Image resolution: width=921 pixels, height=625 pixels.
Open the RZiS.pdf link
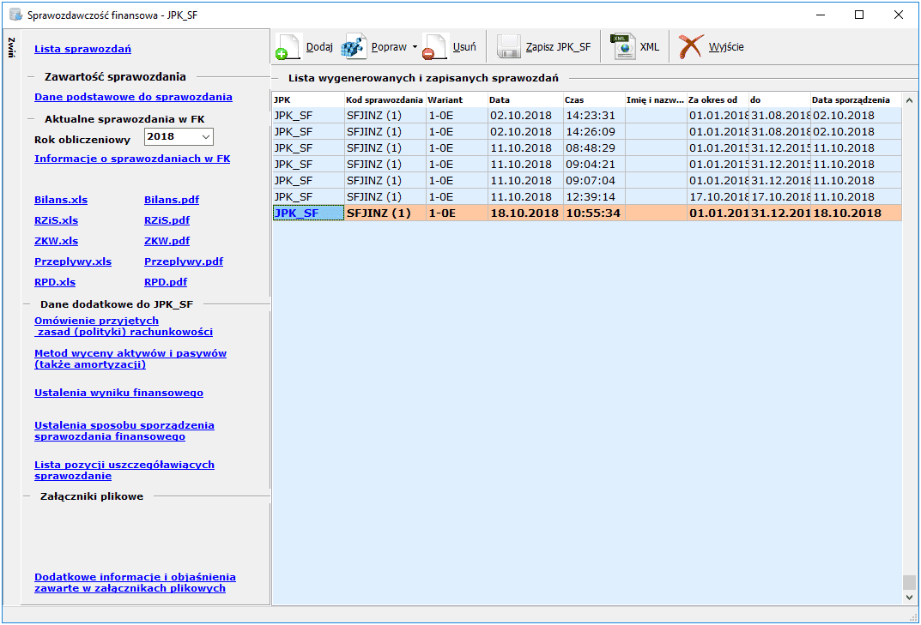(167, 220)
